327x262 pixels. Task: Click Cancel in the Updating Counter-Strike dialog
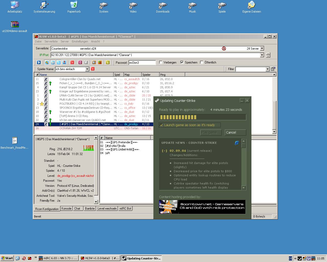[235, 132]
